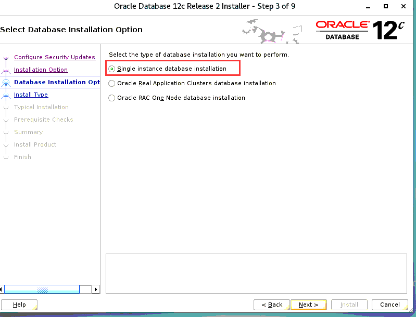Click the step icon beside Install Type
The image size is (416, 317).
point(6,95)
